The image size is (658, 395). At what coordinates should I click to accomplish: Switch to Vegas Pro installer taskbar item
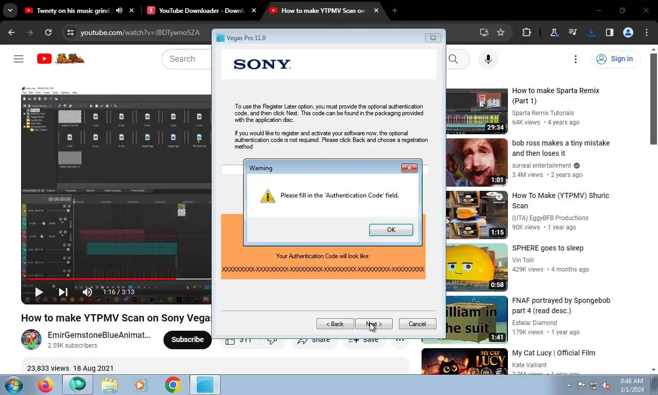click(205, 385)
